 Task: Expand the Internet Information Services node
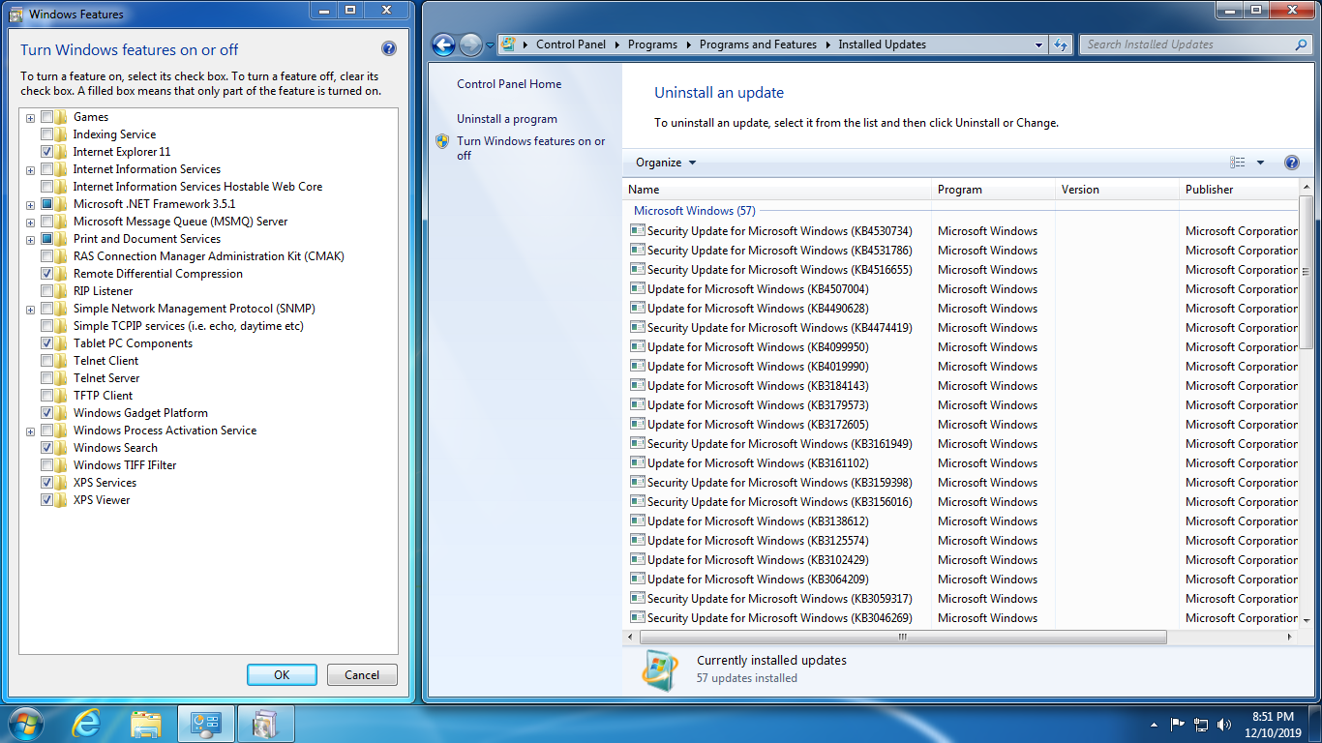pyautogui.click(x=31, y=169)
